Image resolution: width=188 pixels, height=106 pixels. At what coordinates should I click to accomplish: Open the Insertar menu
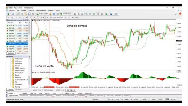[x=23, y=11]
